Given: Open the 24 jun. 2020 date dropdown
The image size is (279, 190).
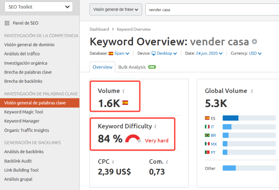Looking at the screenshot, I should coord(209,53).
